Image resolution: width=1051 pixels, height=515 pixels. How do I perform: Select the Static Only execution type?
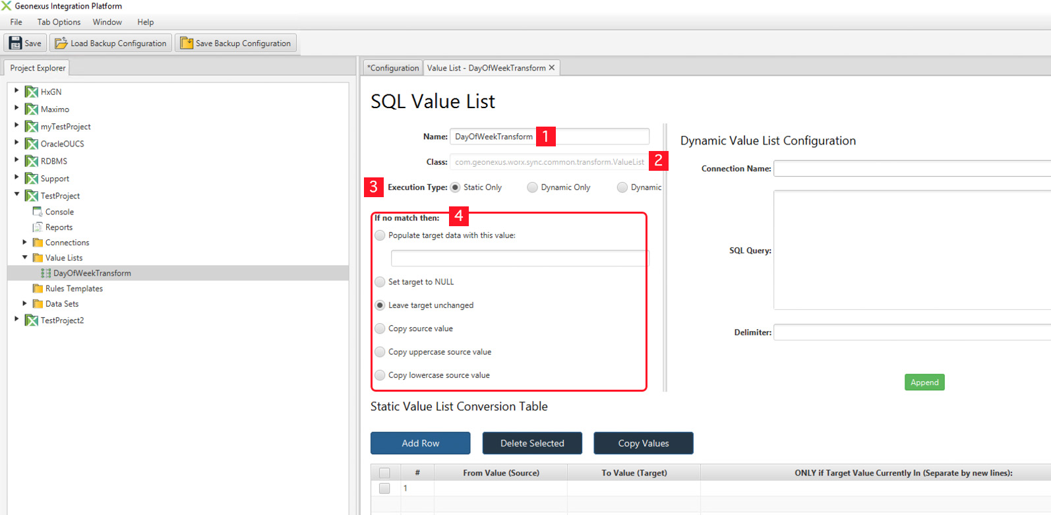(455, 187)
